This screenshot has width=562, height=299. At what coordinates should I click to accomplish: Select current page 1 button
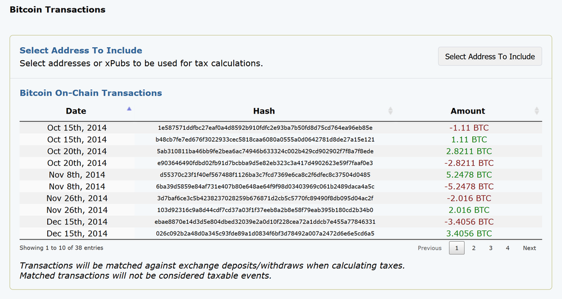coord(457,248)
